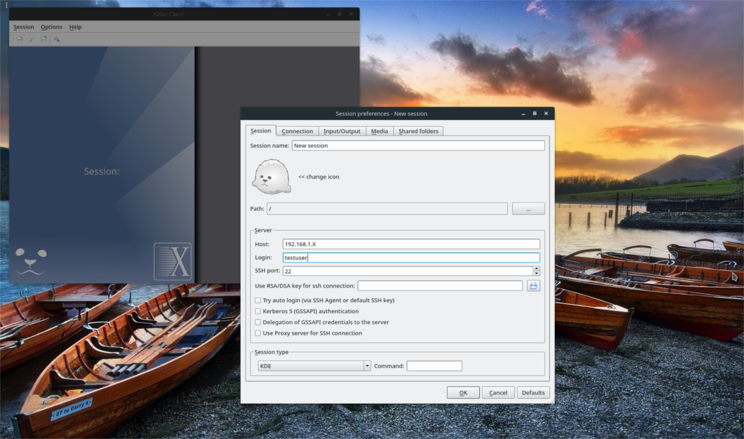Open the Help menu in X2Go Client
Image resolution: width=744 pixels, height=439 pixels.
(75, 27)
